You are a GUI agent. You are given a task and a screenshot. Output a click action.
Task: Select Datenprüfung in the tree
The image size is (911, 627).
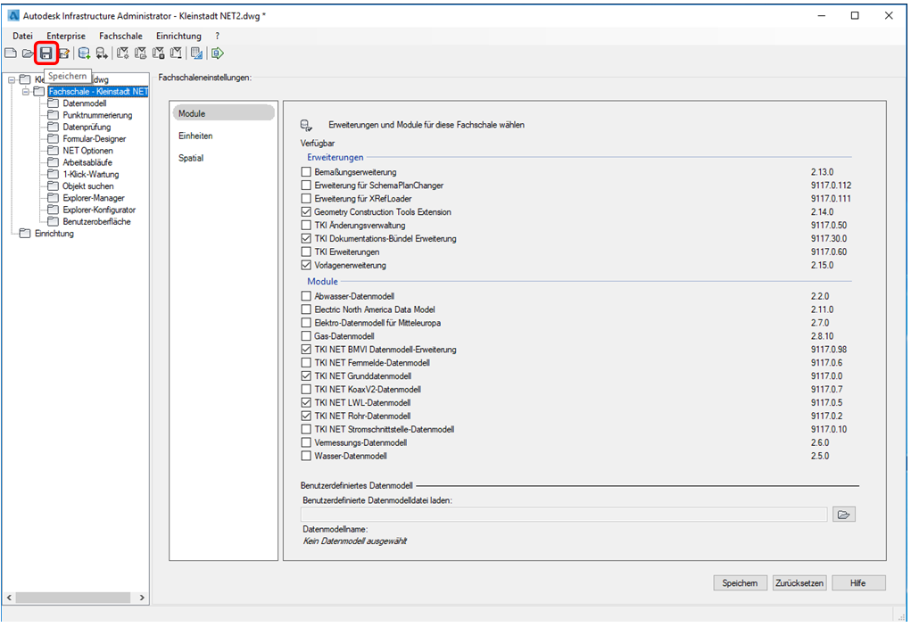(87, 128)
